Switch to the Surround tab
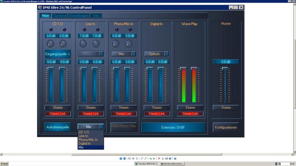 [x=59, y=16]
